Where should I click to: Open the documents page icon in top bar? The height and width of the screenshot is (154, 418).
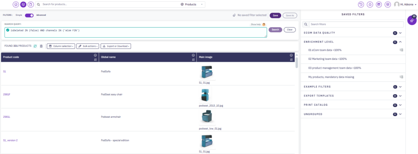pyautogui.click(x=31, y=4)
